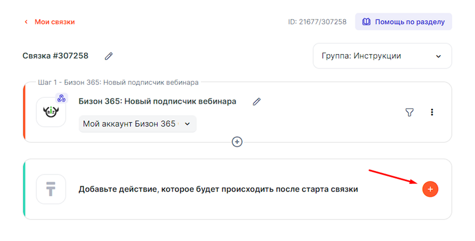Click the Связка #307258 title text
Image resolution: width=475 pixels, height=241 pixels.
[x=56, y=56]
